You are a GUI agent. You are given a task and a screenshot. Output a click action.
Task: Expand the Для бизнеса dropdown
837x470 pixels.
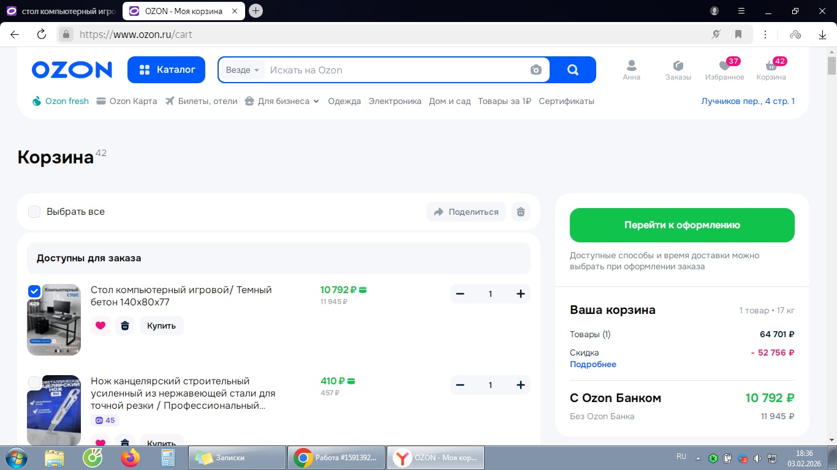coord(282,102)
